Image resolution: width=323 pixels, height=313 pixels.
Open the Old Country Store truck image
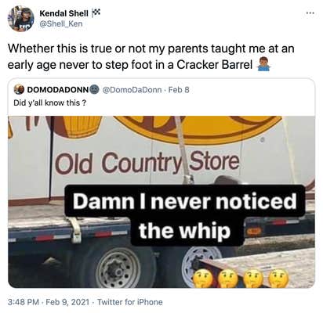[x=161, y=201]
